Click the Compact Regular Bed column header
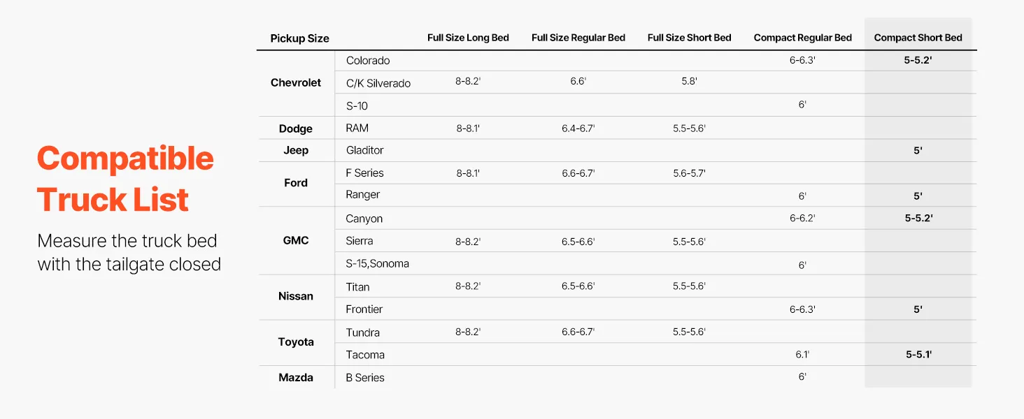The image size is (1024, 419). click(x=802, y=38)
